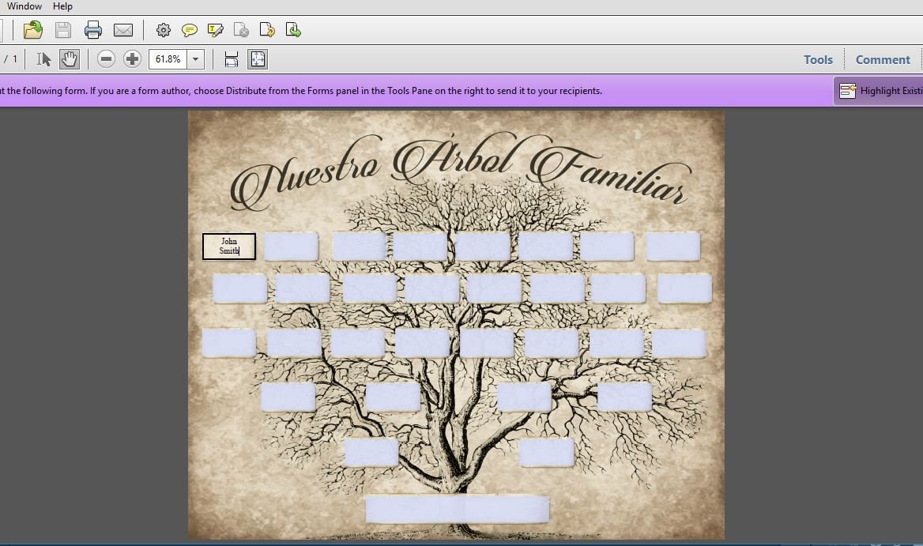Click the Zoom In plus icon

pos(132,58)
